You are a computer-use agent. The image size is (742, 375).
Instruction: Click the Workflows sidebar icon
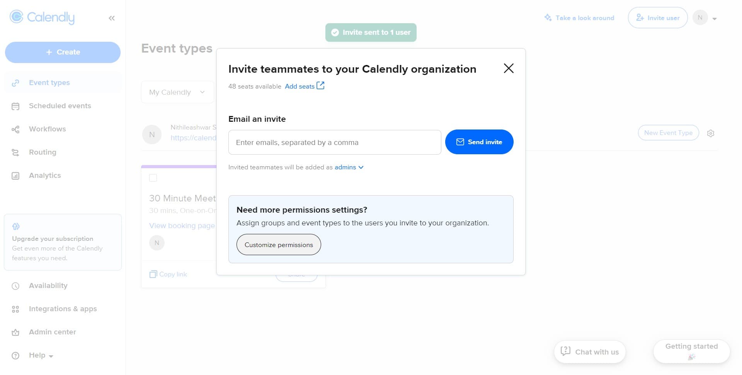click(x=15, y=129)
